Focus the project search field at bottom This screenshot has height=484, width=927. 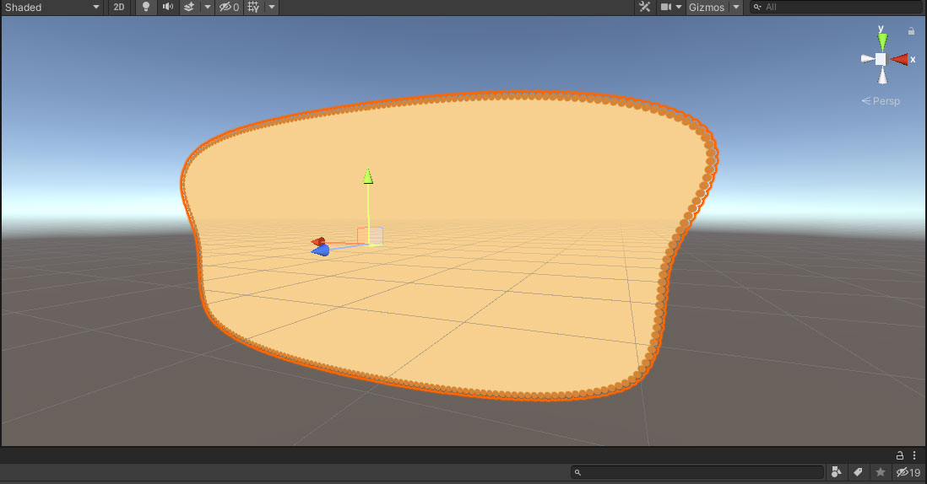click(x=697, y=472)
